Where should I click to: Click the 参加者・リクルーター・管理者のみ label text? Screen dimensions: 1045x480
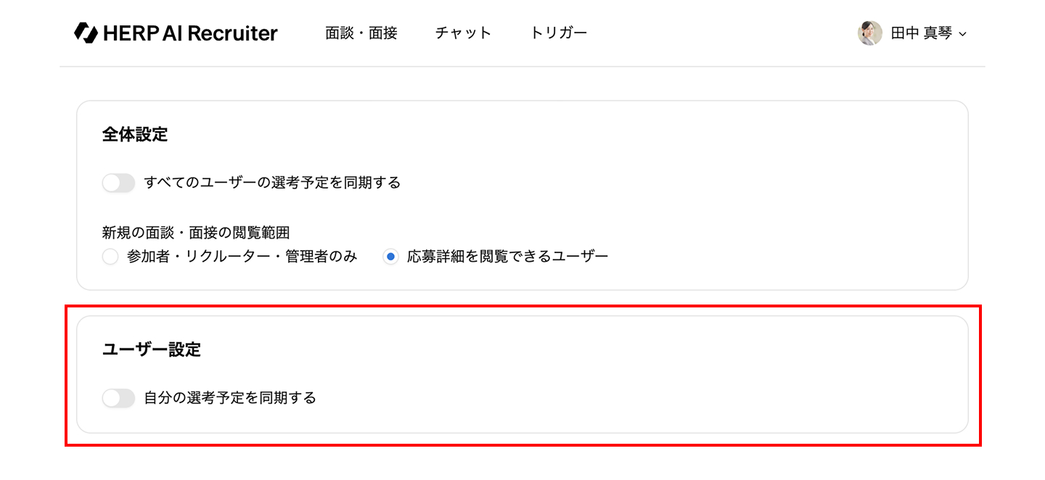(242, 257)
